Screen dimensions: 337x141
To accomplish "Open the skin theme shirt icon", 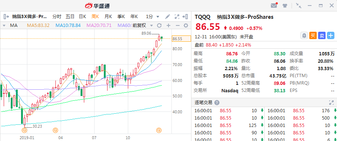I will pos(285,6).
